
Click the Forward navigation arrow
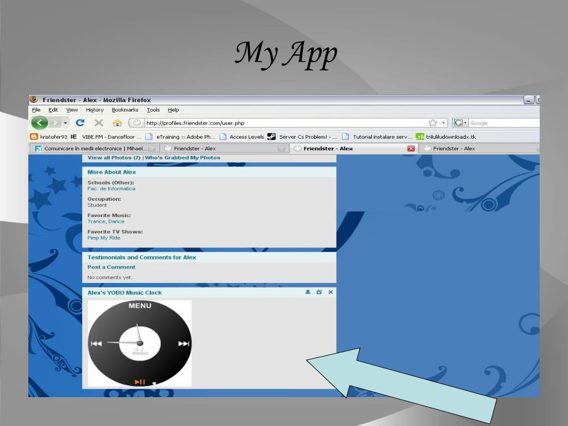tap(55, 123)
